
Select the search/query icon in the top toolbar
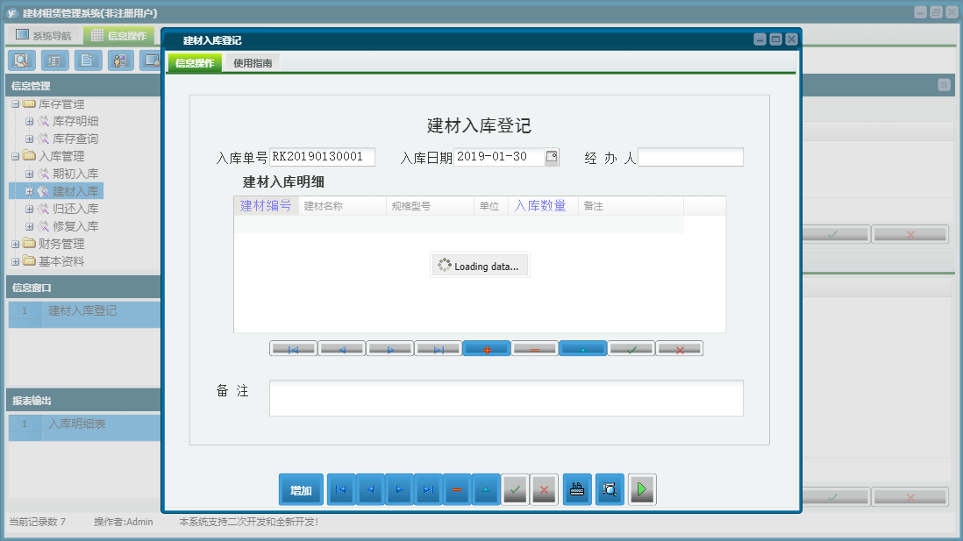tap(22, 60)
